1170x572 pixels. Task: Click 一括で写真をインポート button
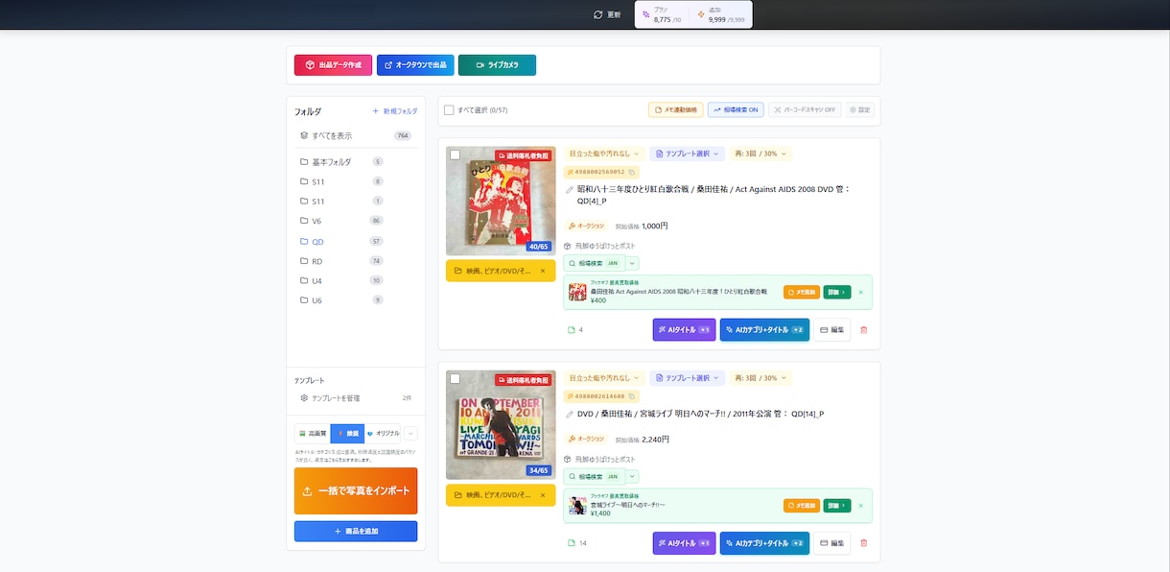pos(356,491)
